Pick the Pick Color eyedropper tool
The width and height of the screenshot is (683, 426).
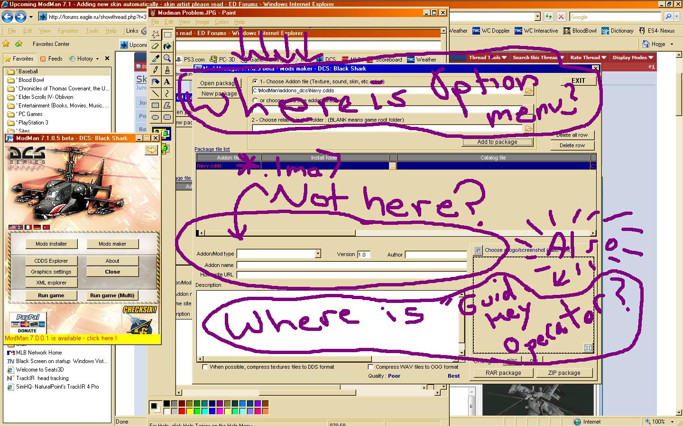pos(156,58)
